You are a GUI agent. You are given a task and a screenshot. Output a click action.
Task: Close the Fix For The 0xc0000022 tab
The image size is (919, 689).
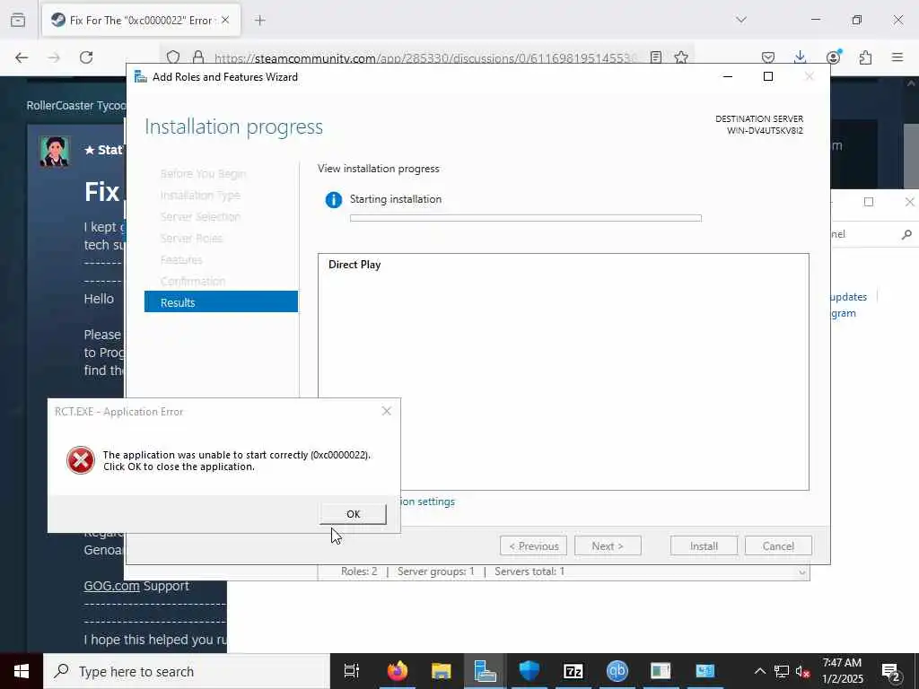click(225, 20)
